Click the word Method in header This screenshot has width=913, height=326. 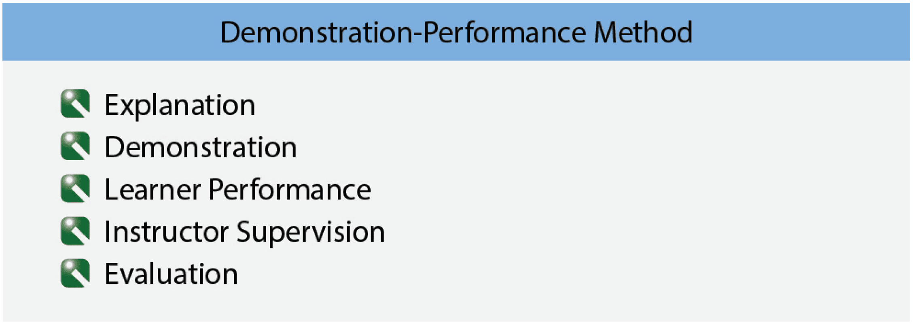(x=643, y=32)
